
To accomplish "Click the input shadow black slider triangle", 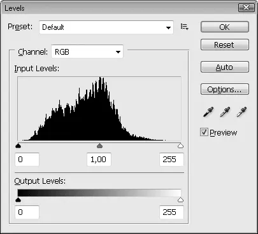I will click(18, 146).
